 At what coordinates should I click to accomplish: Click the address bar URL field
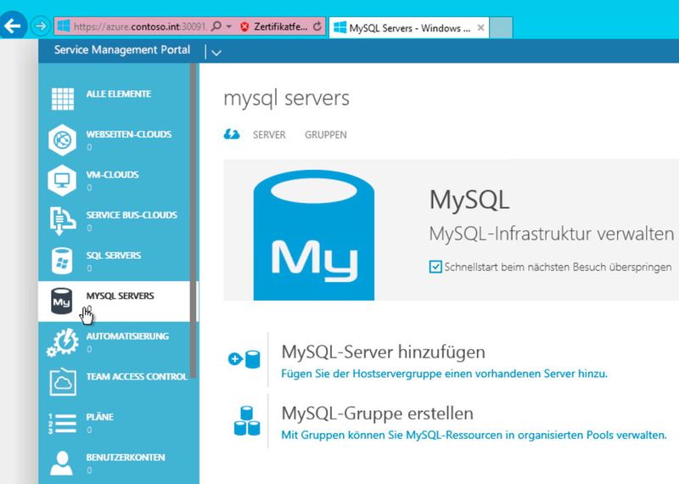[139, 27]
